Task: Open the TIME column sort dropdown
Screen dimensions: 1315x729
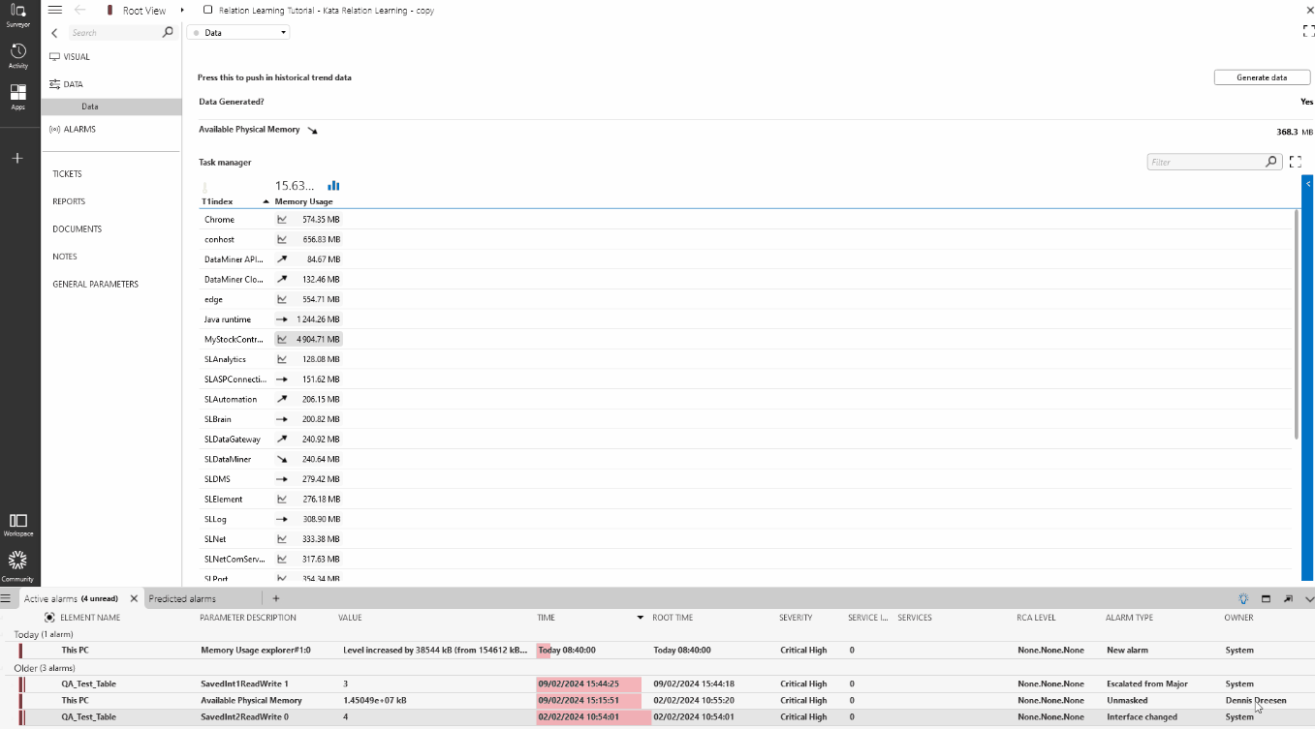Action: click(639, 617)
